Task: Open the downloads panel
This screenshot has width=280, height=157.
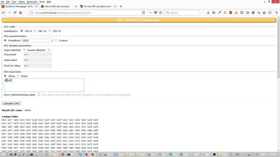Action: point(208,13)
